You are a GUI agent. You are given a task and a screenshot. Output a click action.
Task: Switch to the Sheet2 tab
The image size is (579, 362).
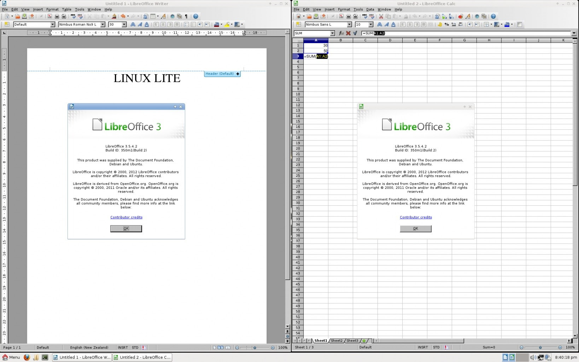click(337, 341)
